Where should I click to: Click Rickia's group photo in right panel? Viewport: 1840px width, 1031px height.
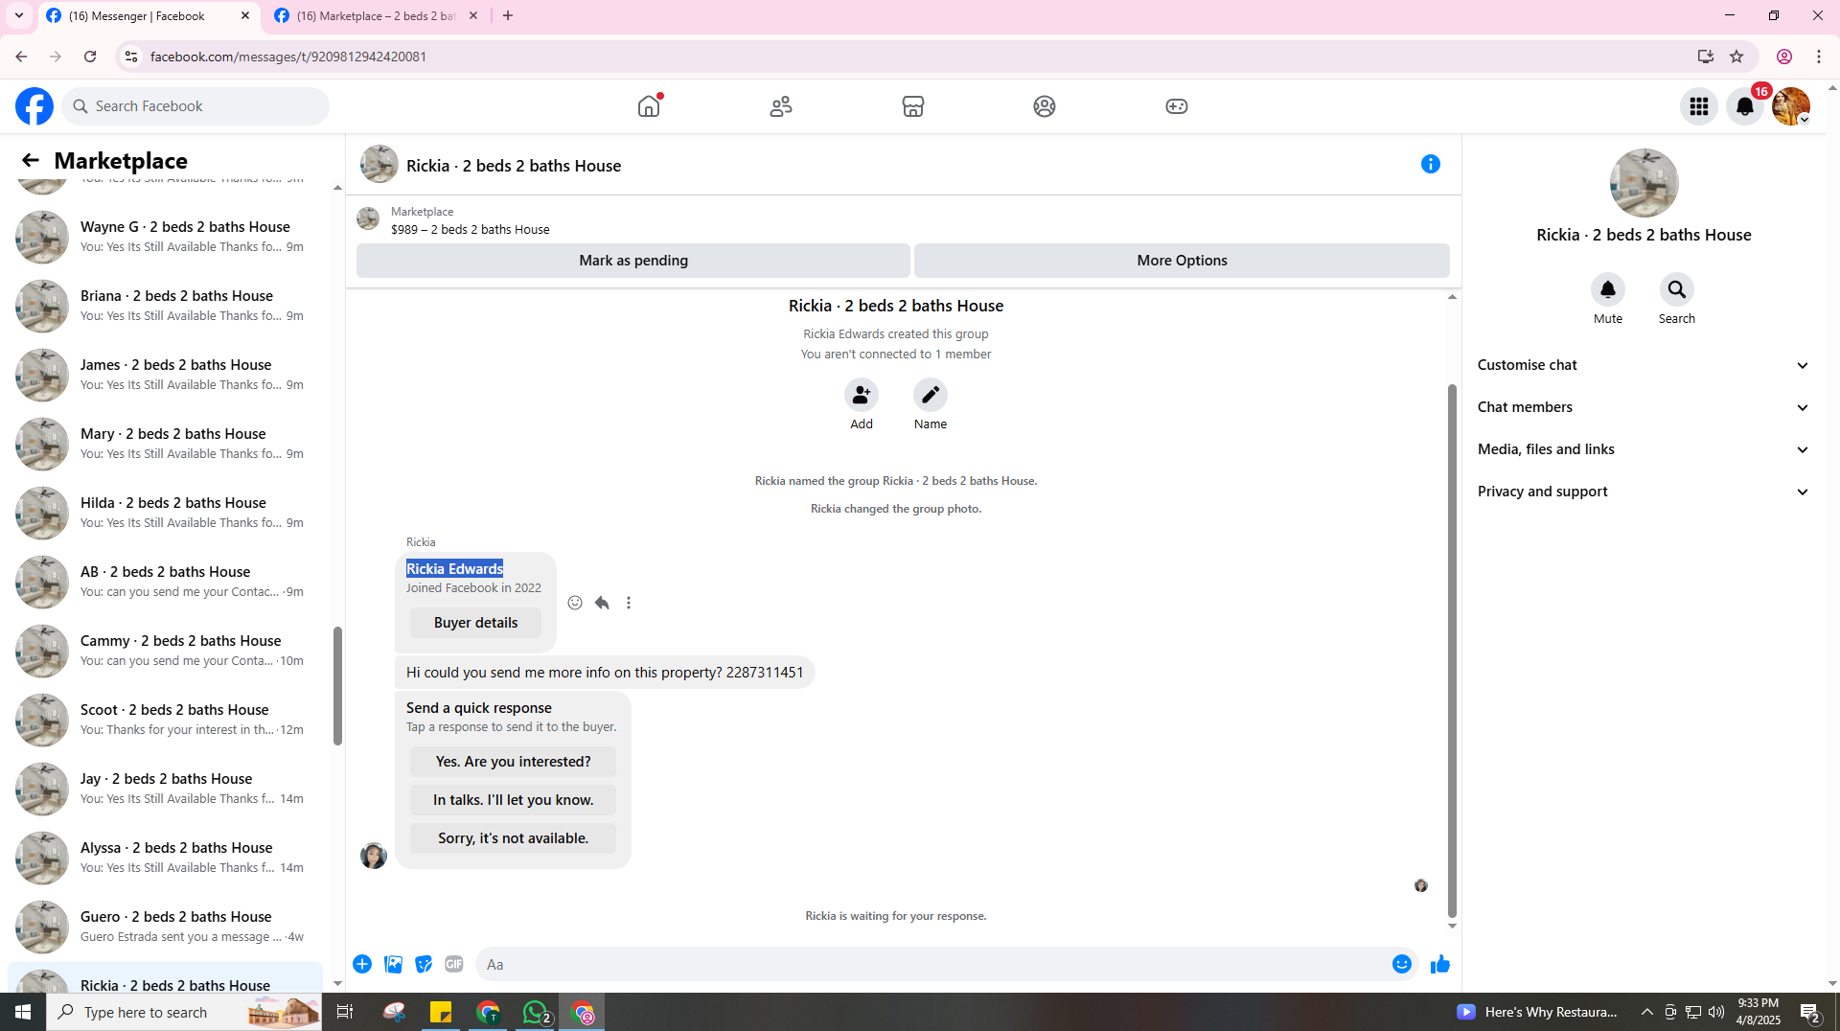pyautogui.click(x=1644, y=183)
